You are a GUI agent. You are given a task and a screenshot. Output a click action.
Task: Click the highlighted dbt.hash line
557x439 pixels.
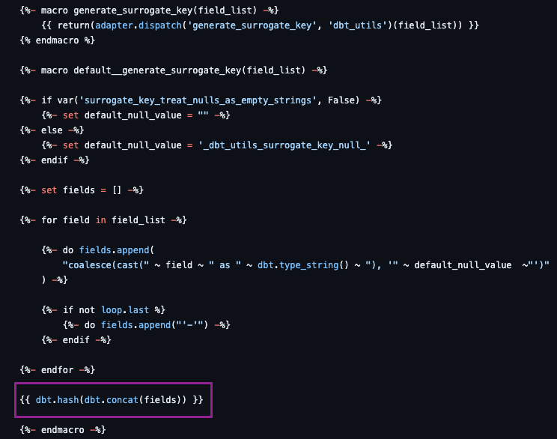click(x=112, y=400)
